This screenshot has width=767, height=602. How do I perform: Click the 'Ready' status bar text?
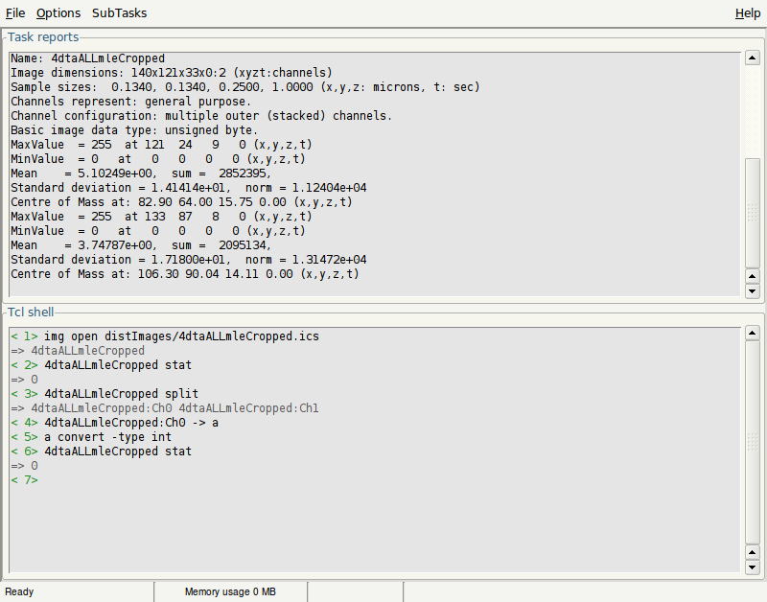coord(20,592)
